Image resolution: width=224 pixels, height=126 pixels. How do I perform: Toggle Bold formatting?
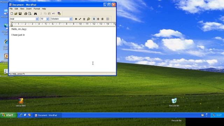point(76,19)
